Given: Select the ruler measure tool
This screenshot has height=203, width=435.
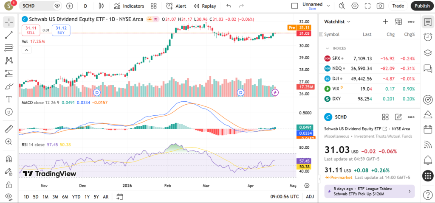Looking at the screenshot, I should (x=8, y=129).
